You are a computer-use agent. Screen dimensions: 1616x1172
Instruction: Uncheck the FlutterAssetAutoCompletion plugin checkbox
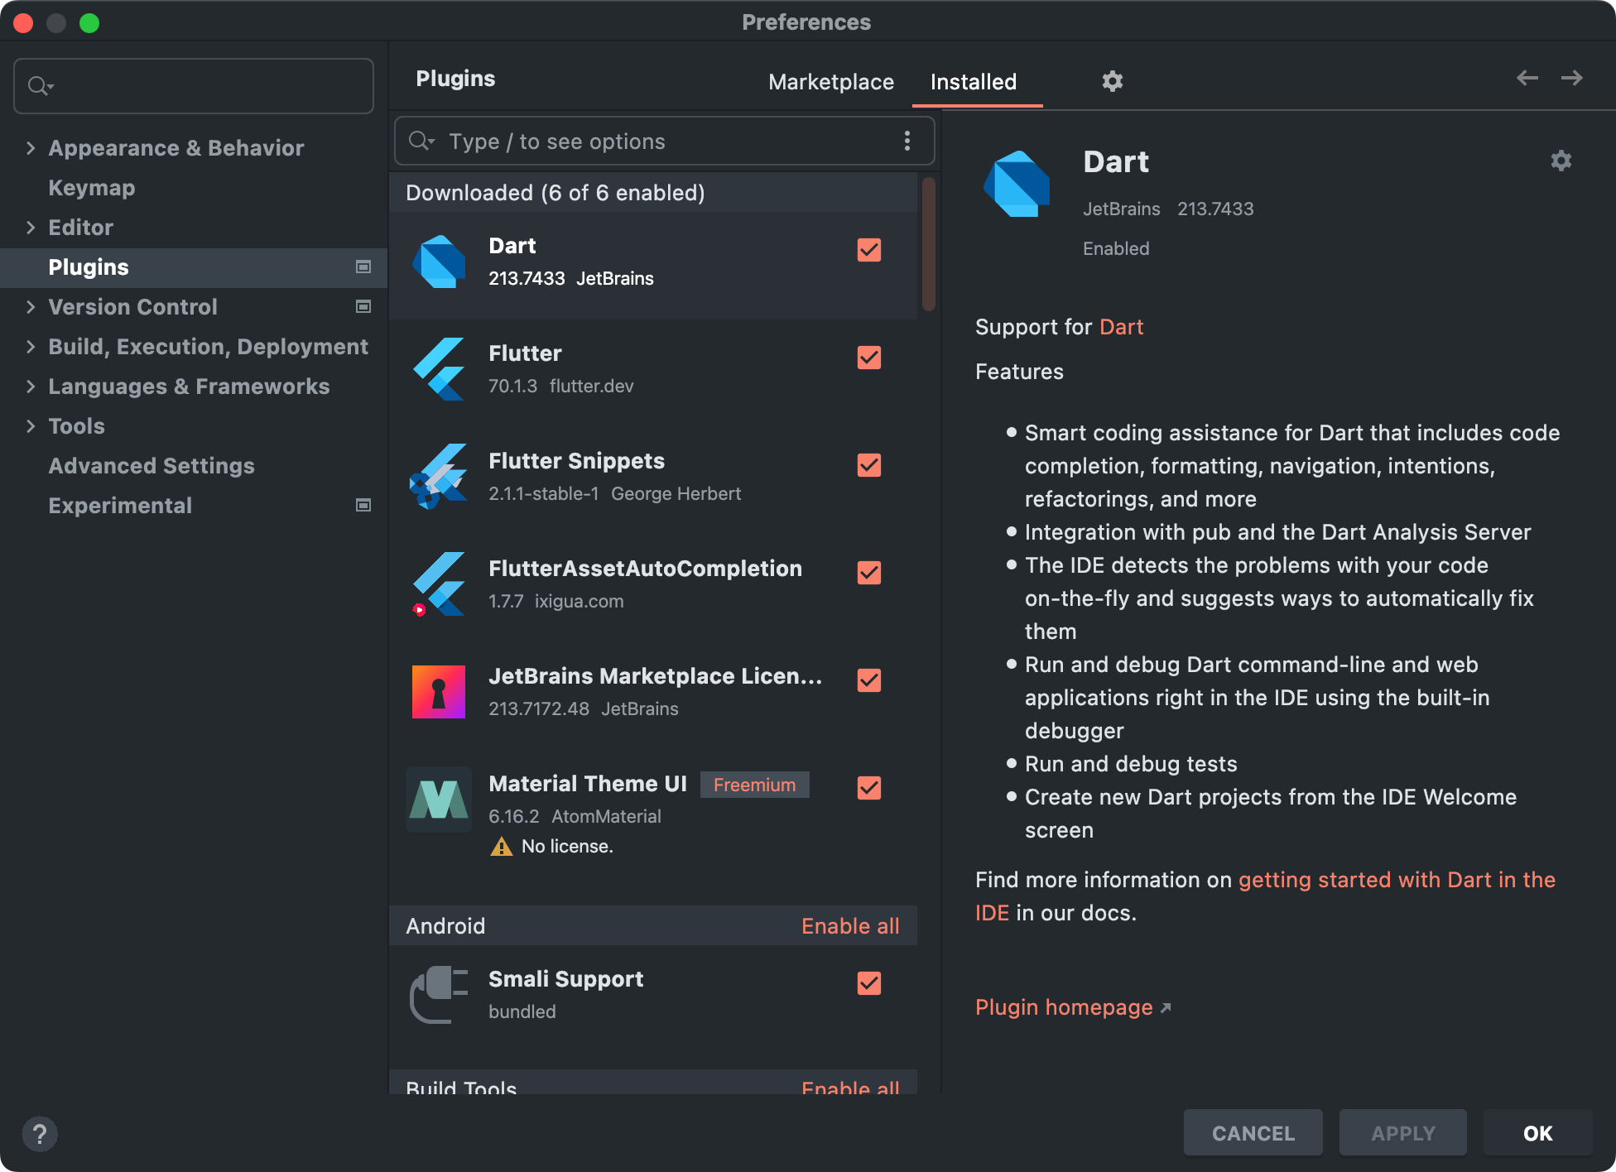868,573
